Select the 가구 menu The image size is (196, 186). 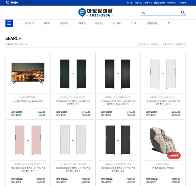tap(134, 23)
